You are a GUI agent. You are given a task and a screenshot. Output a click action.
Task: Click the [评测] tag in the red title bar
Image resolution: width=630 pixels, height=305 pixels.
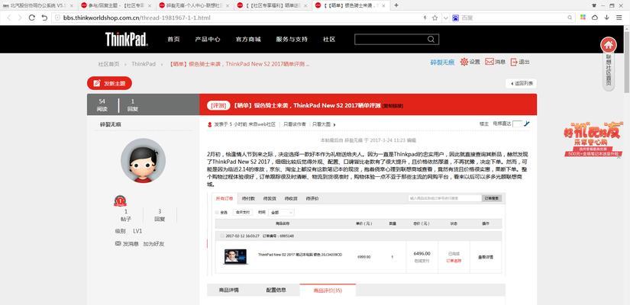(x=218, y=105)
